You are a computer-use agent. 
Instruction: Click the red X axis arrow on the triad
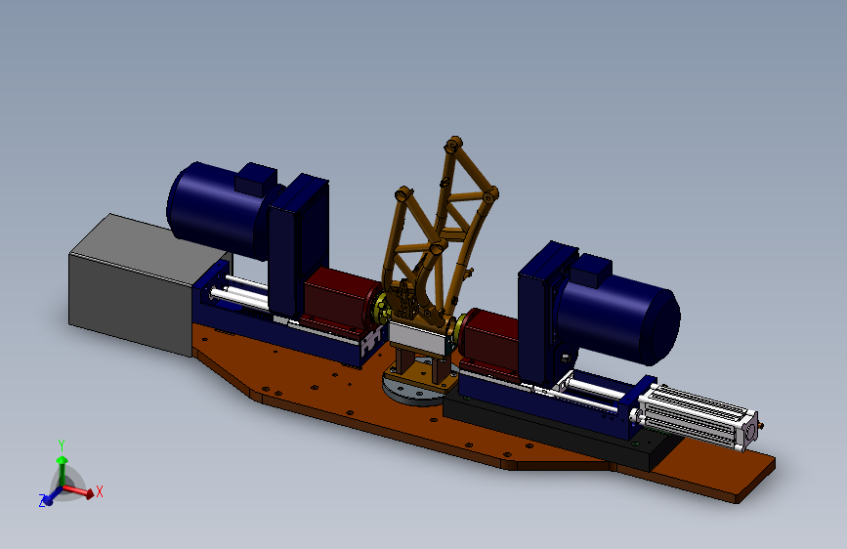click(81, 491)
